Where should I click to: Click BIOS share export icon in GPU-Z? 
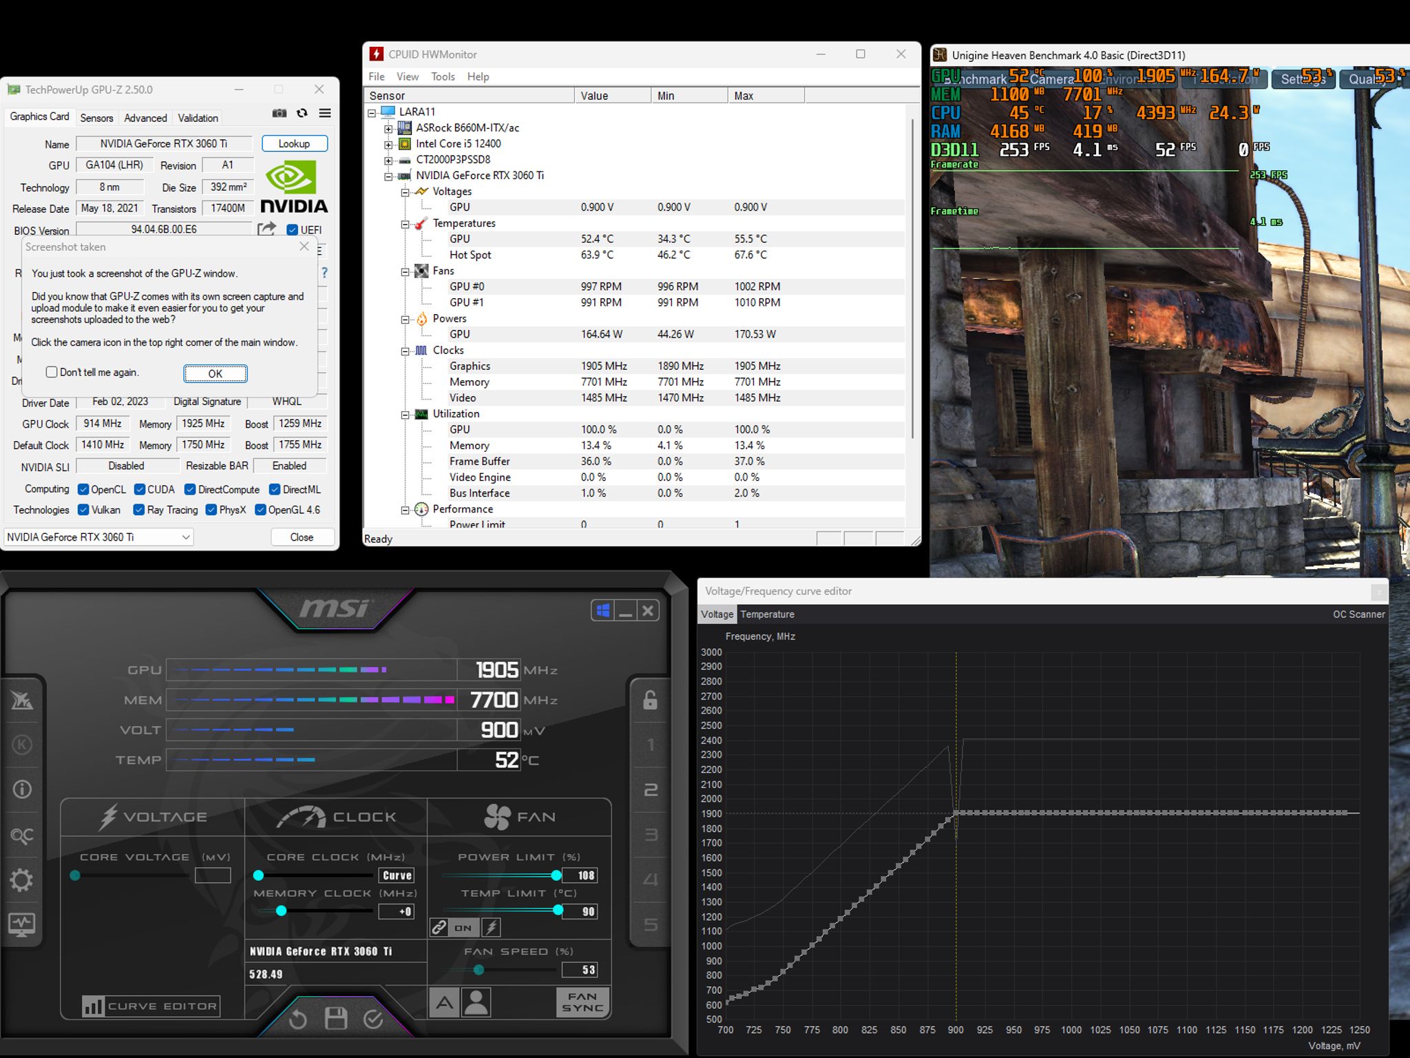click(x=266, y=229)
